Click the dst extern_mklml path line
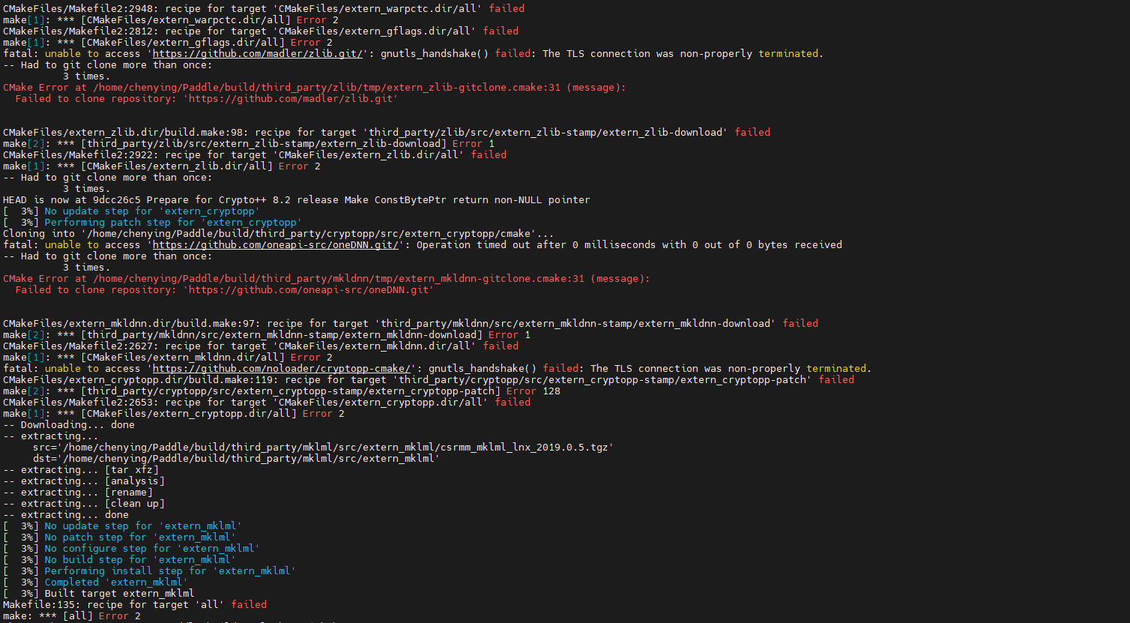The height and width of the screenshot is (623, 1130). [x=237, y=459]
